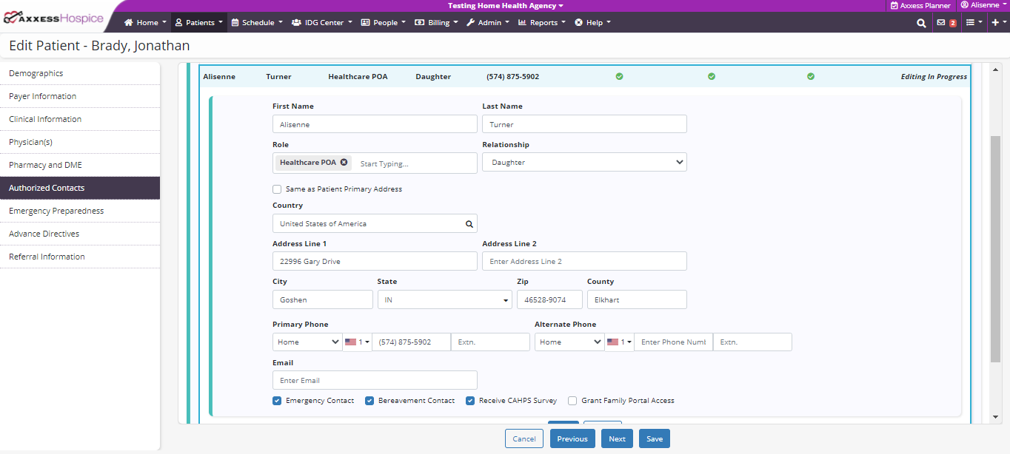Open the Primary Phone type dropdown
Viewport: 1010px width, 454px height.
pos(307,342)
